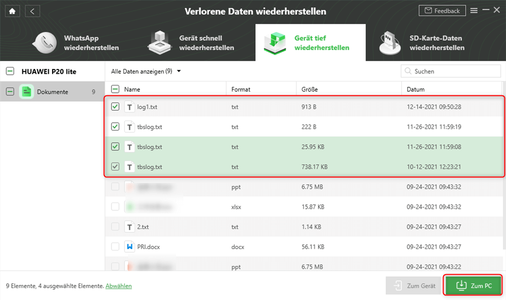Click the HUAWEI P20 lite device name
506x300 pixels.
pos(49,72)
